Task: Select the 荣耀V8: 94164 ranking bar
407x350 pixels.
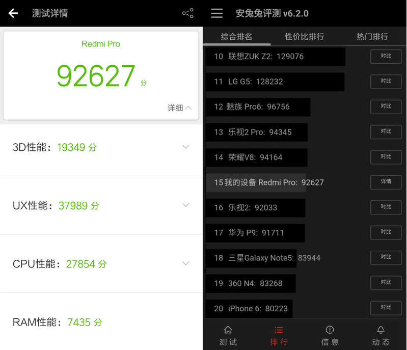Action: pyautogui.click(x=256, y=157)
